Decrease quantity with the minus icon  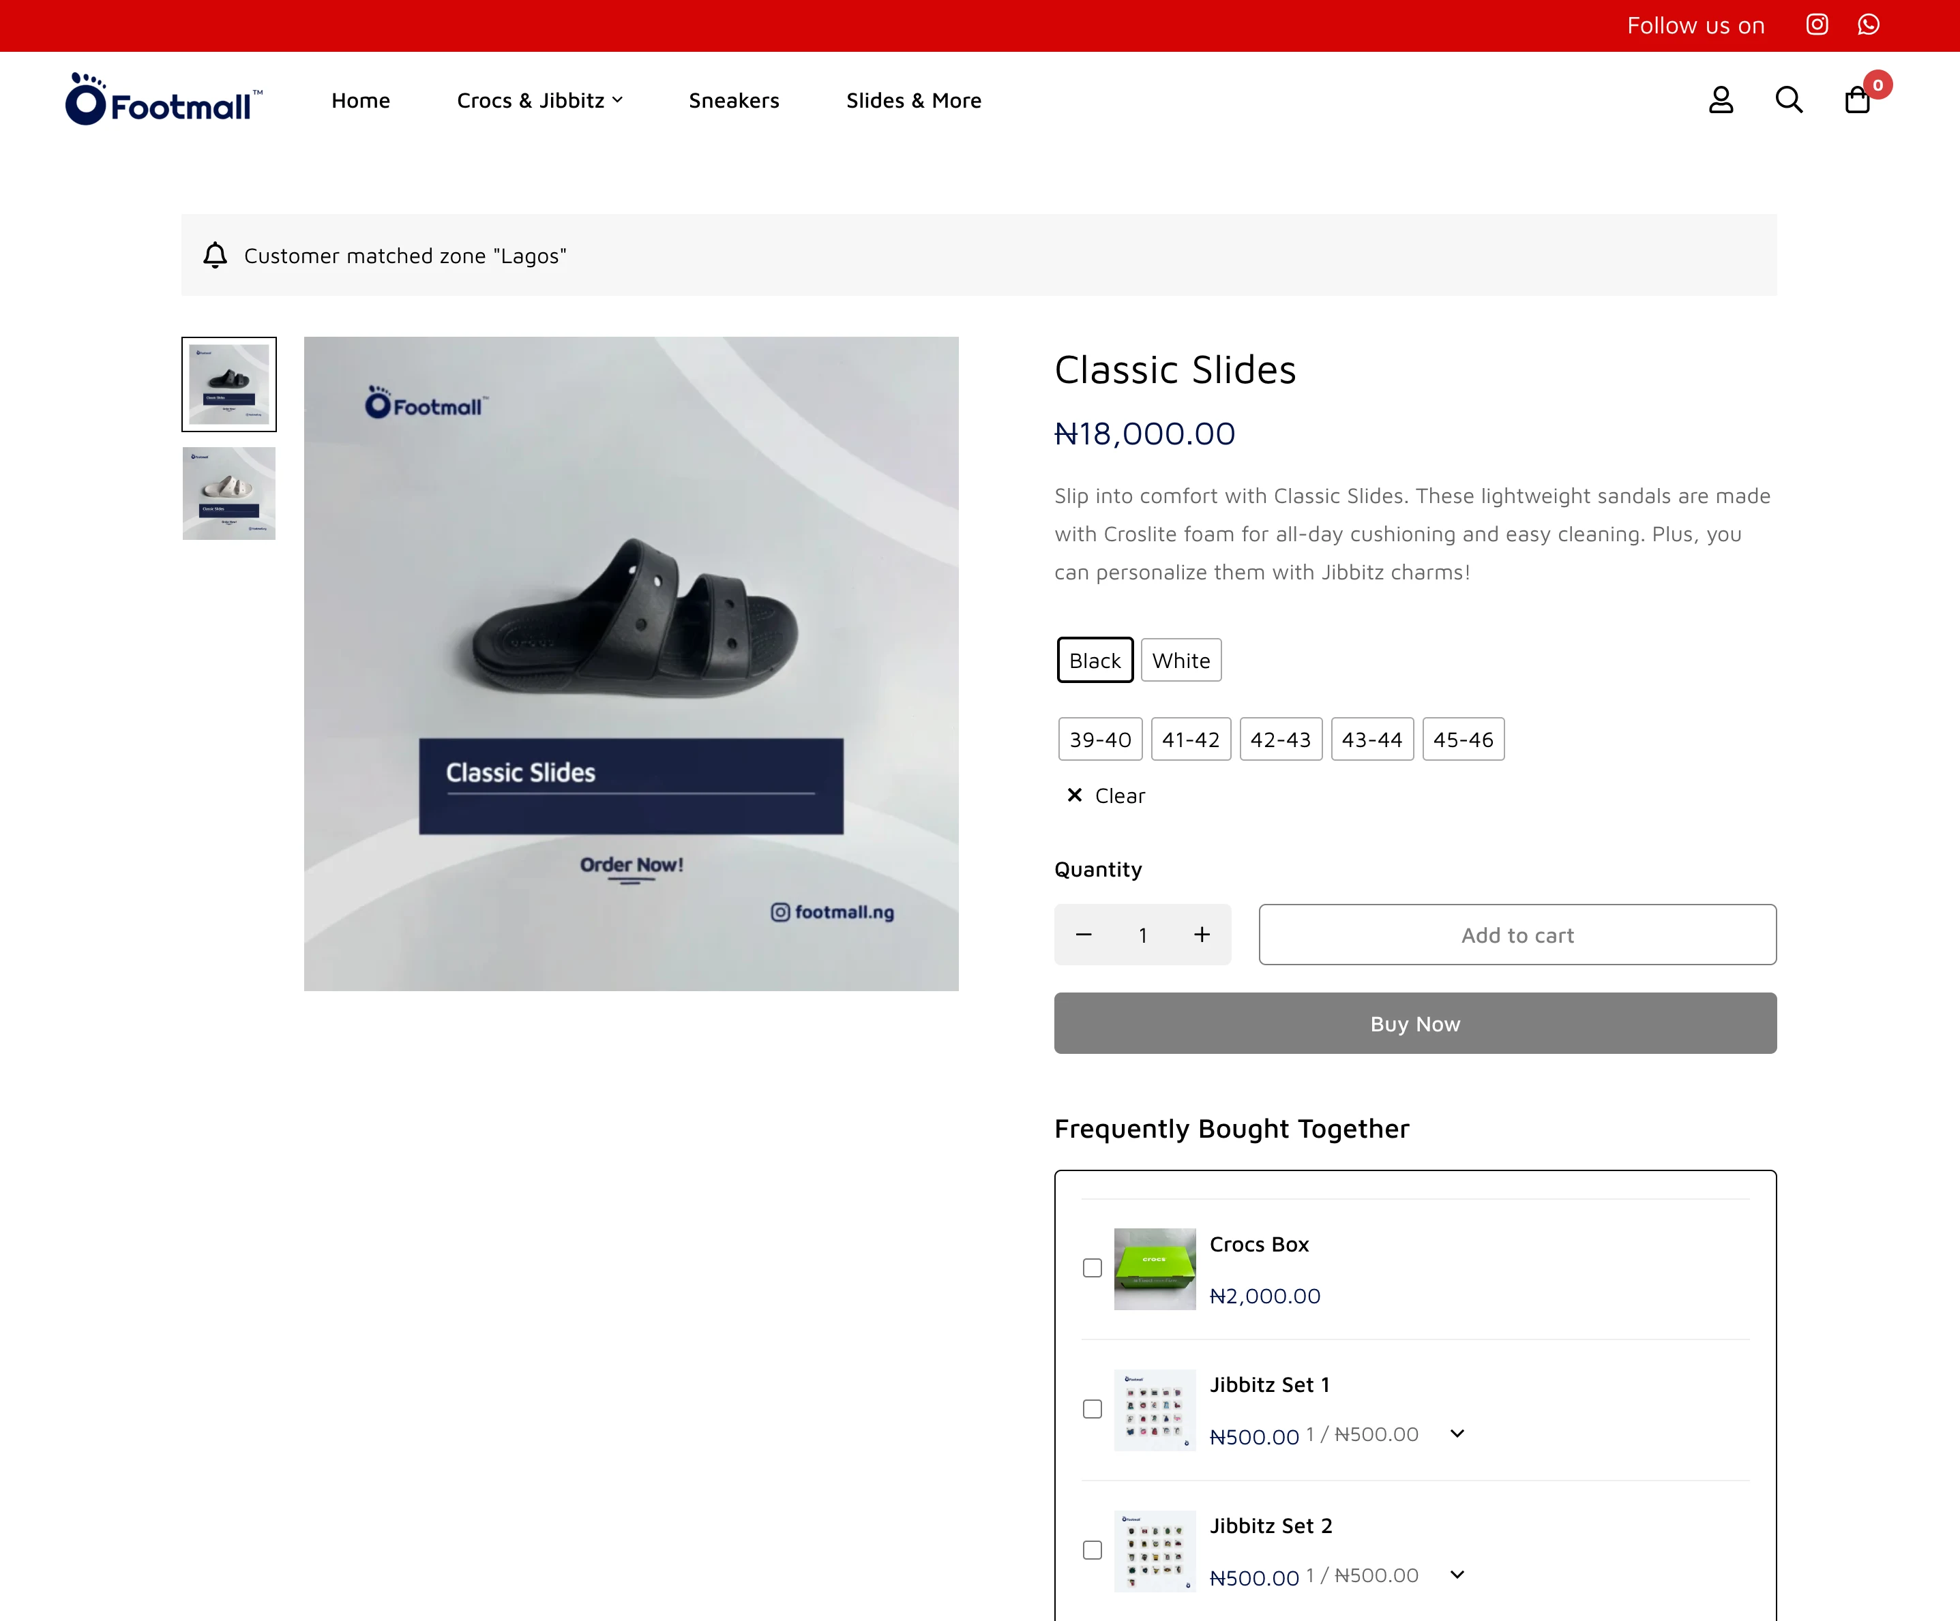(x=1084, y=935)
